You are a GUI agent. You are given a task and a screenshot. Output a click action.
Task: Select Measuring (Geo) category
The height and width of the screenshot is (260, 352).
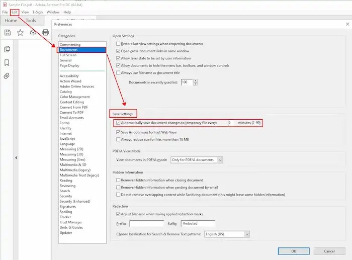click(x=72, y=159)
